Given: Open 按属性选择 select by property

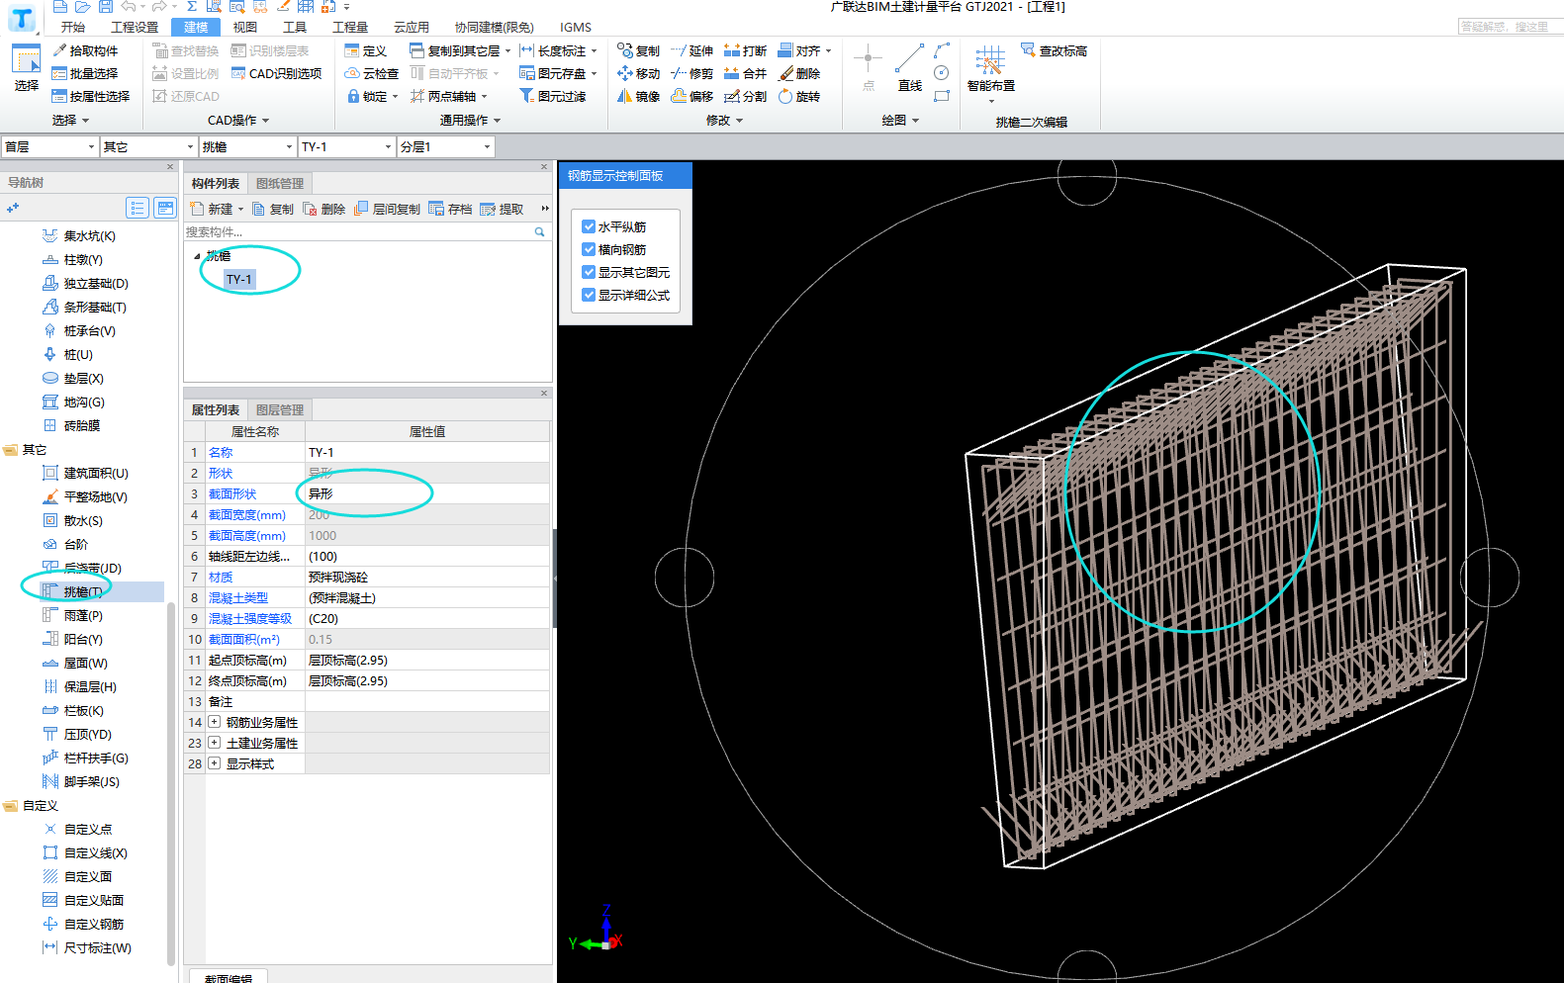Looking at the screenshot, I should tap(91, 96).
